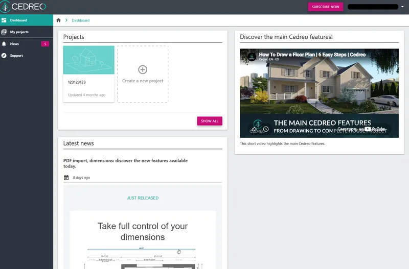
Task: Open News in the sidebar
Action: [27, 44]
